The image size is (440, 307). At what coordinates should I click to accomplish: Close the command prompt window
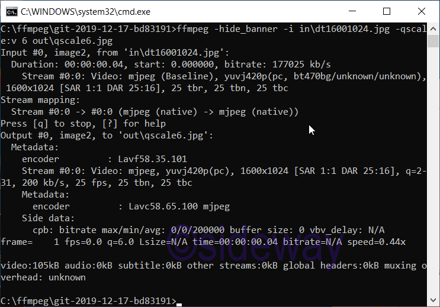pos(421,11)
